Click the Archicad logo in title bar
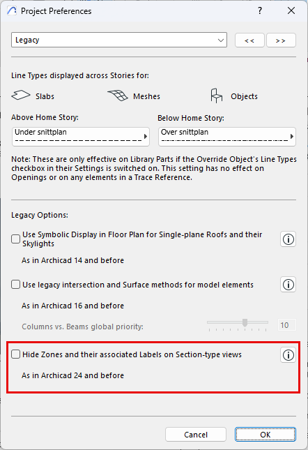308x450 pixels. coord(12,11)
